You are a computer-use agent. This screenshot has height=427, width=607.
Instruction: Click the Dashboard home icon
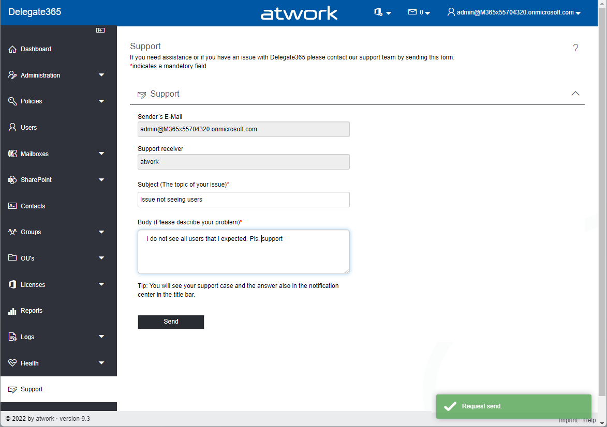[12, 49]
